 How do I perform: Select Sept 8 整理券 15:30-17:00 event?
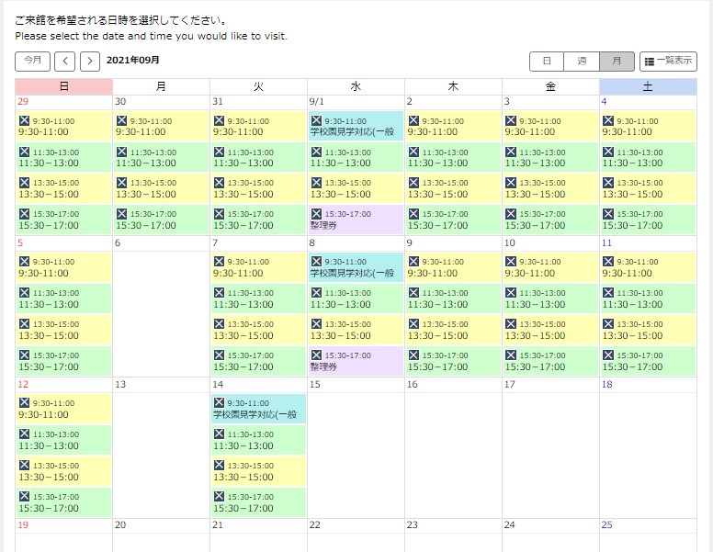356,361
